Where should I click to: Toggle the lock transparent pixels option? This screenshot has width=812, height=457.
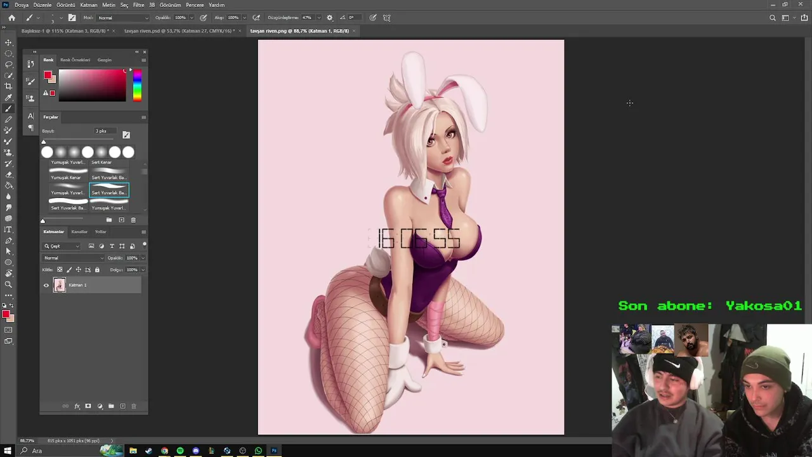[x=60, y=270]
